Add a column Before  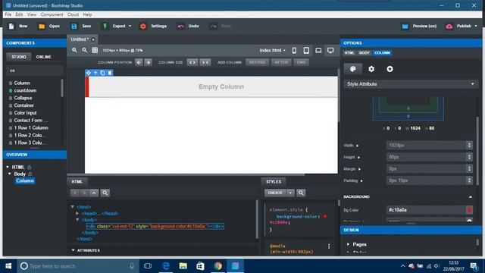coord(257,62)
